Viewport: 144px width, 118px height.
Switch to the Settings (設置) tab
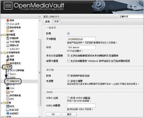[47, 22]
